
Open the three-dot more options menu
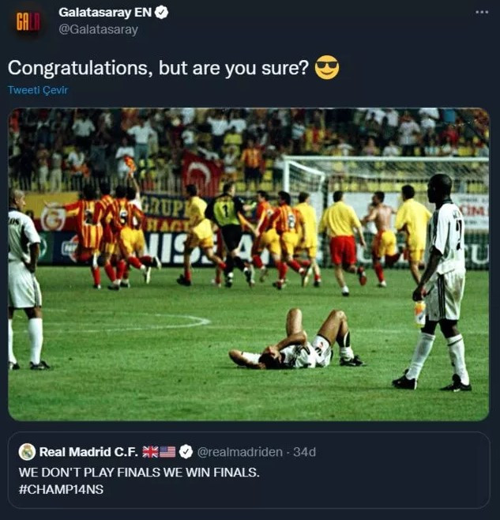pyautogui.click(x=481, y=13)
